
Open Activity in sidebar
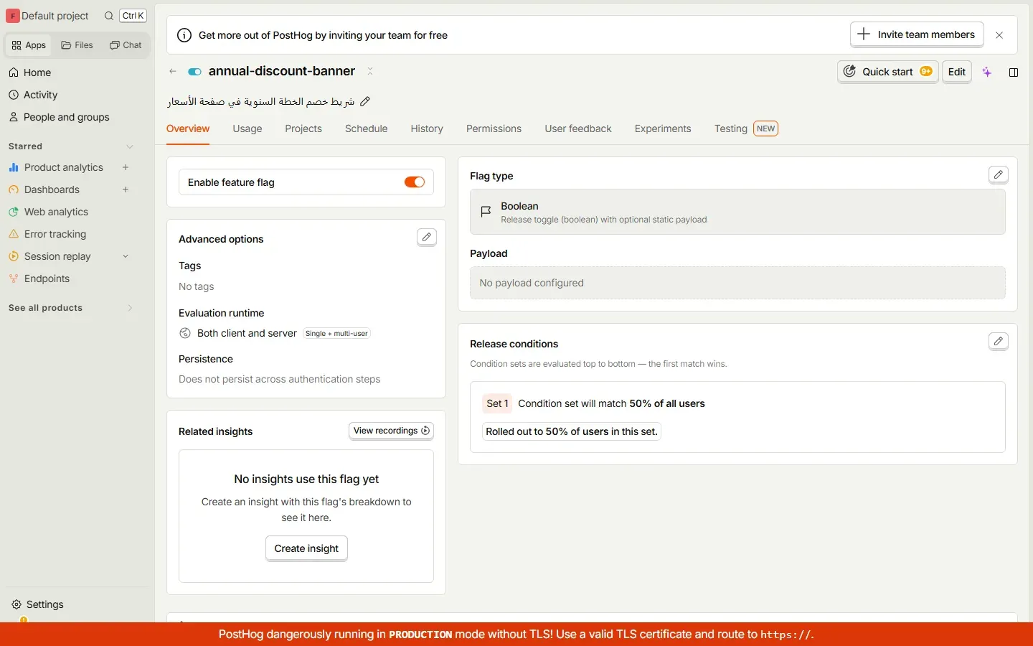pos(40,95)
